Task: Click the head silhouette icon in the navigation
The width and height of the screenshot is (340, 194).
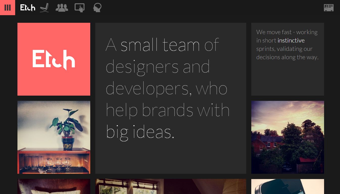Action: pyautogui.click(x=97, y=8)
